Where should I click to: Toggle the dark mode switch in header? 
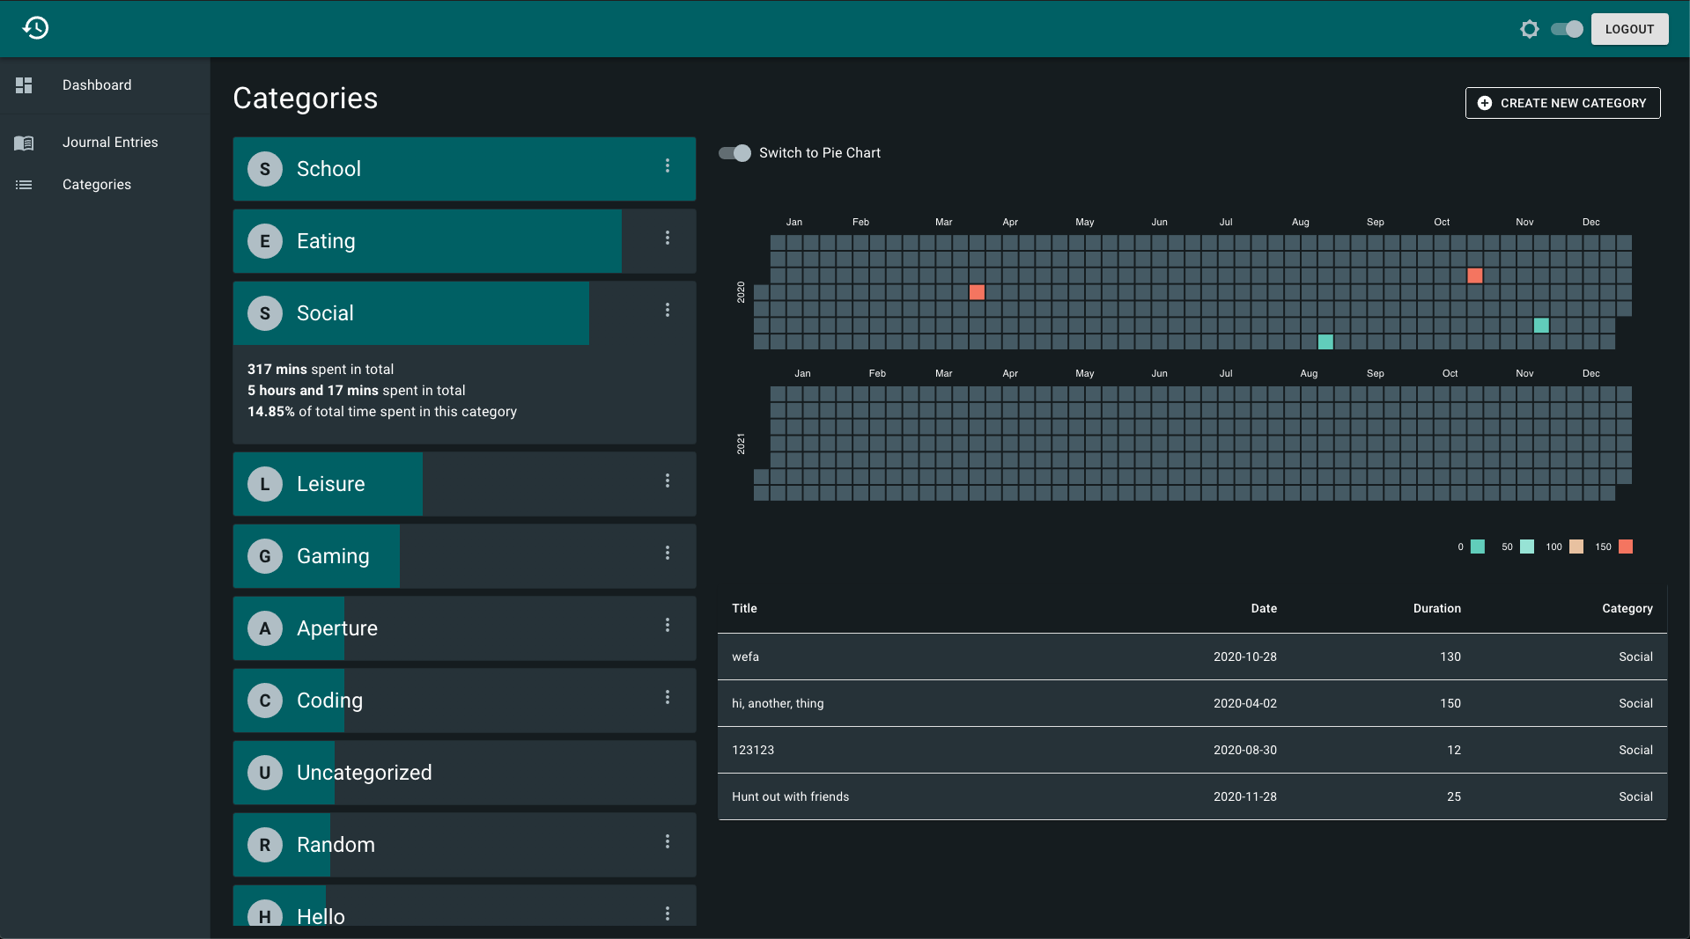[1567, 29]
